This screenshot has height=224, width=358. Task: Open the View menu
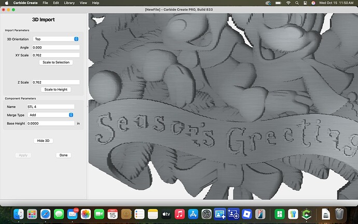tap(84, 3)
